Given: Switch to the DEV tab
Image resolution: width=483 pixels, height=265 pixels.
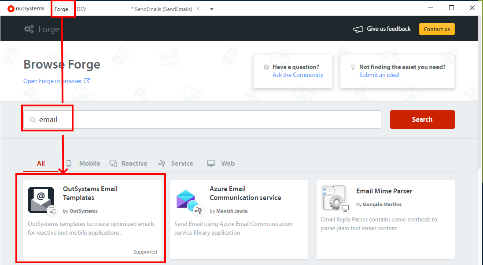Looking at the screenshot, I should 81,9.
